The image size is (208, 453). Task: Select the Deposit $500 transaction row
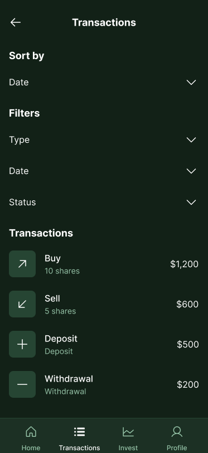104,344
